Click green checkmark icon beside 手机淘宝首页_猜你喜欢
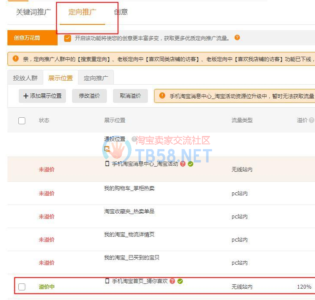 pyautogui.click(x=180, y=281)
